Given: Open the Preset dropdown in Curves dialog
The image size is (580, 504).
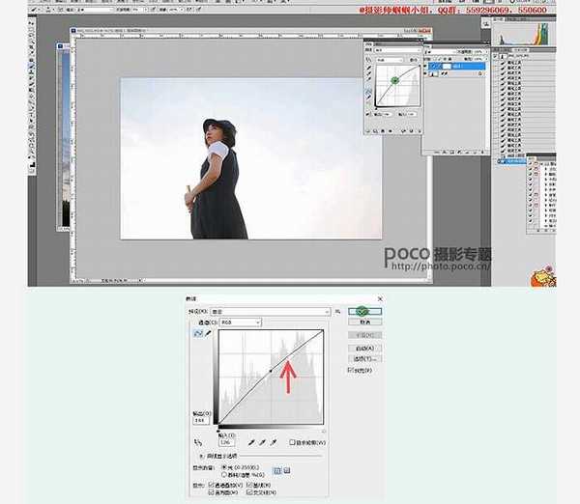Looking at the screenshot, I should (x=271, y=312).
